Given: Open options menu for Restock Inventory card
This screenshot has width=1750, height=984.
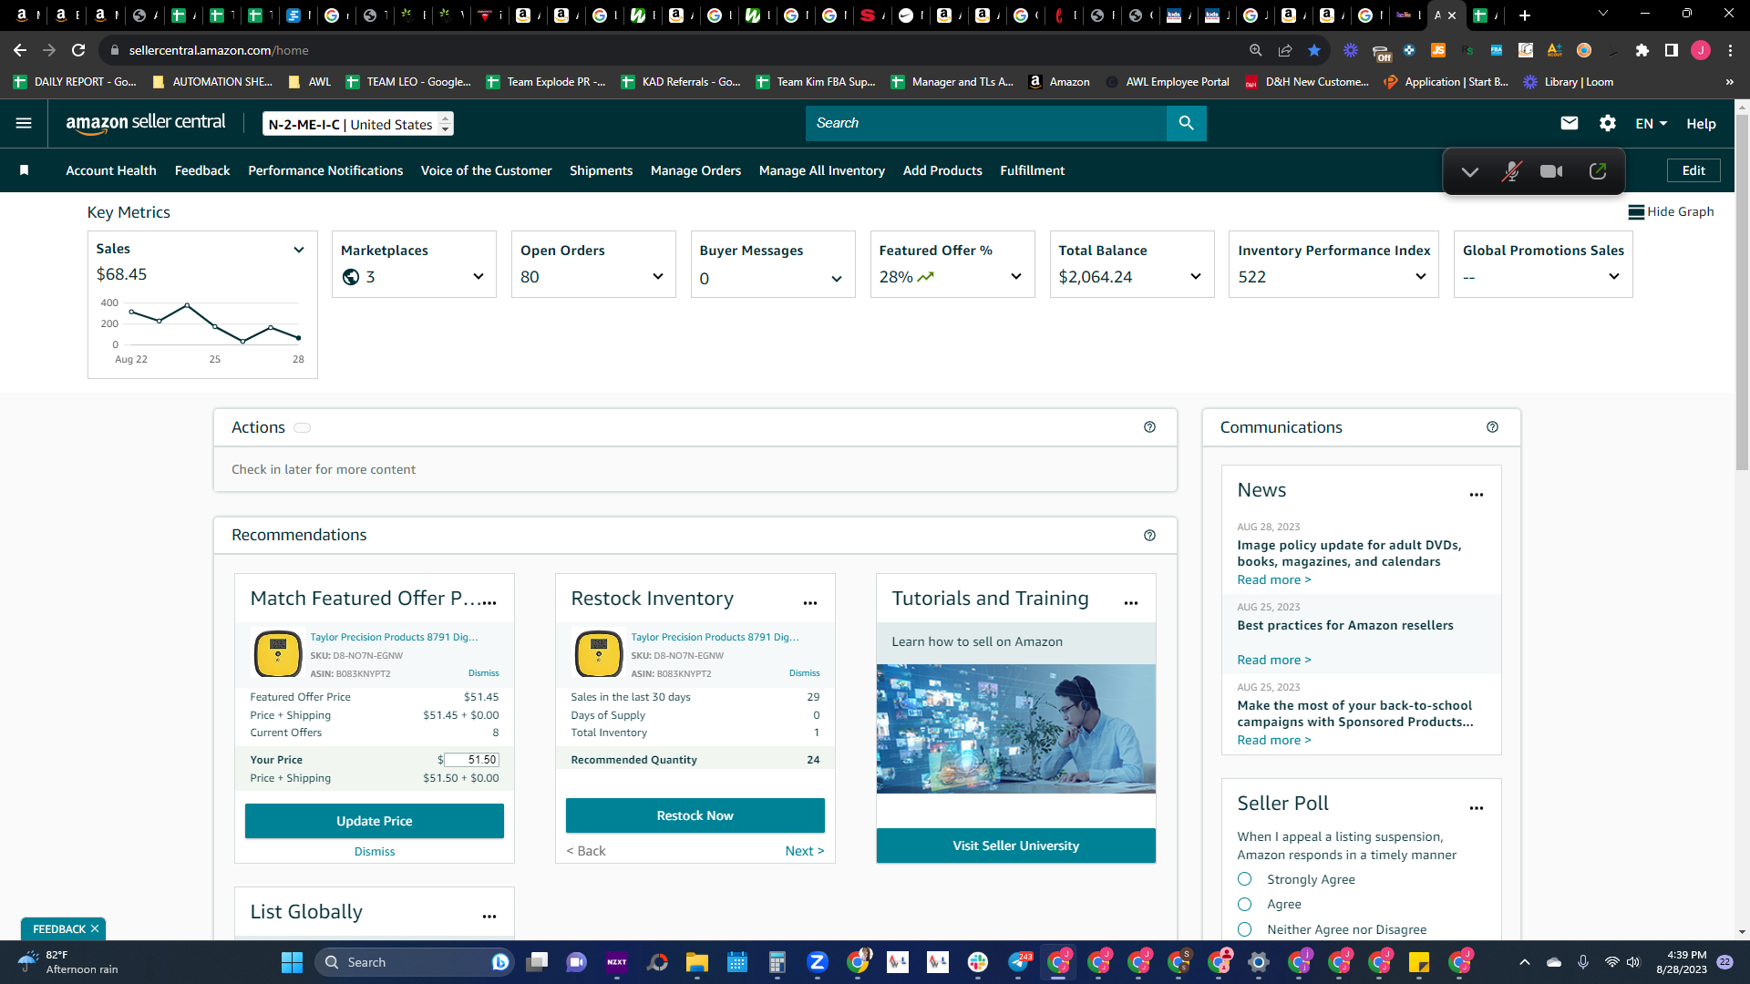Looking at the screenshot, I should (810, 603).
